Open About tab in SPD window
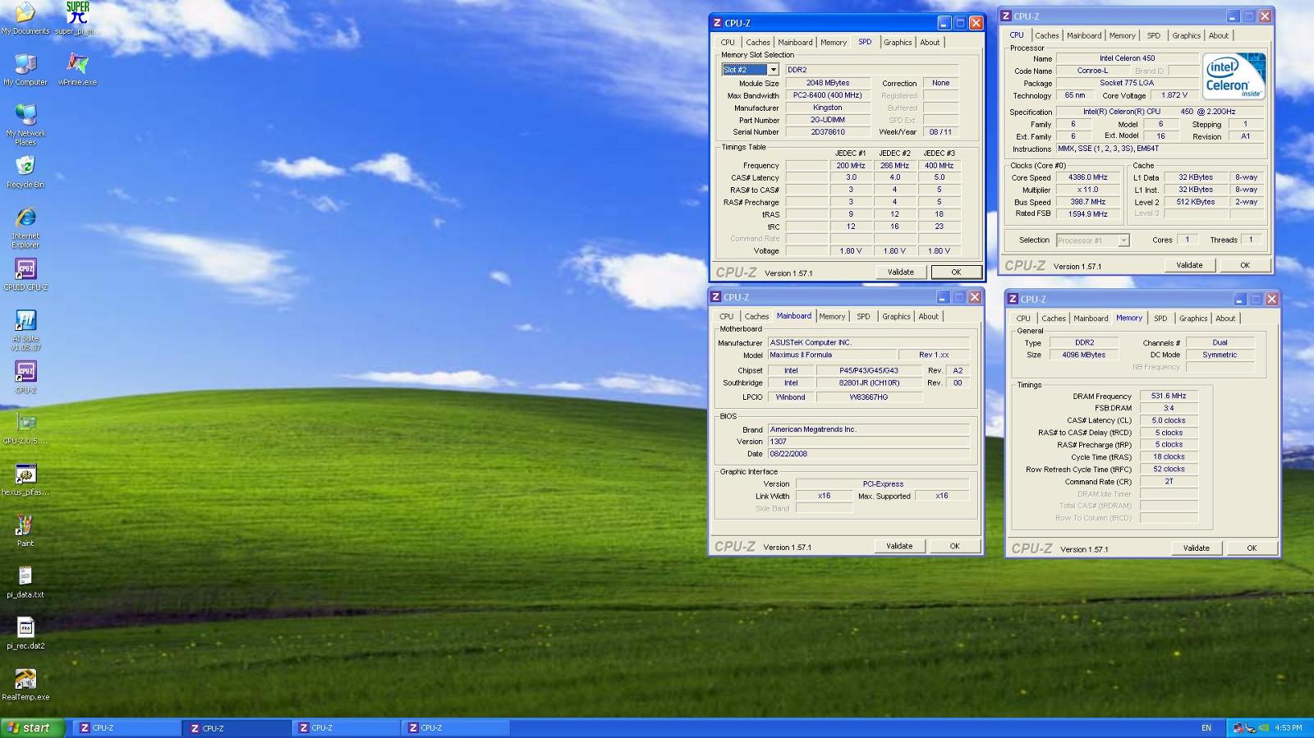Screen dimensions: 1314x738 click(930, 43)
